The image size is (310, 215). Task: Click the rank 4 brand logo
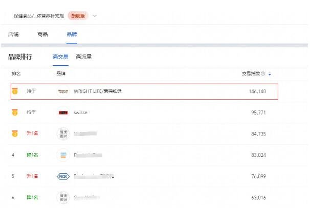(63, 155)
